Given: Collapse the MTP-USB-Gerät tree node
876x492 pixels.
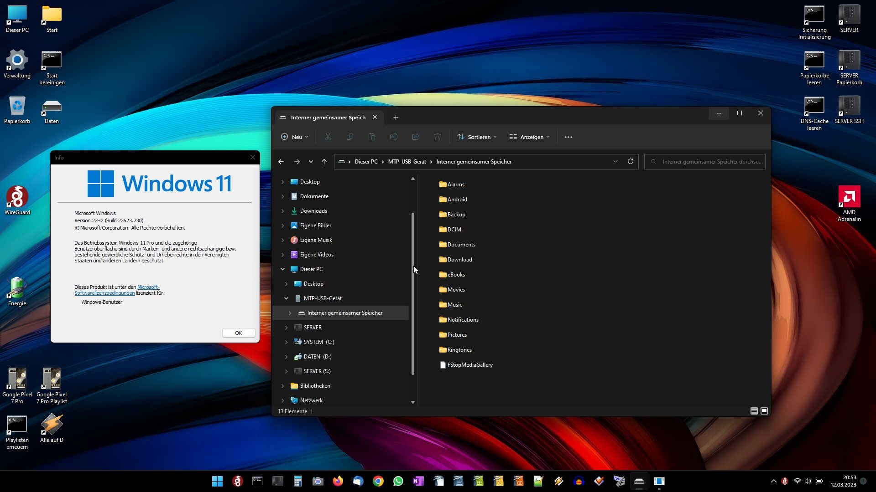Looking at the screenshot, I should click(x=287, y=298).
